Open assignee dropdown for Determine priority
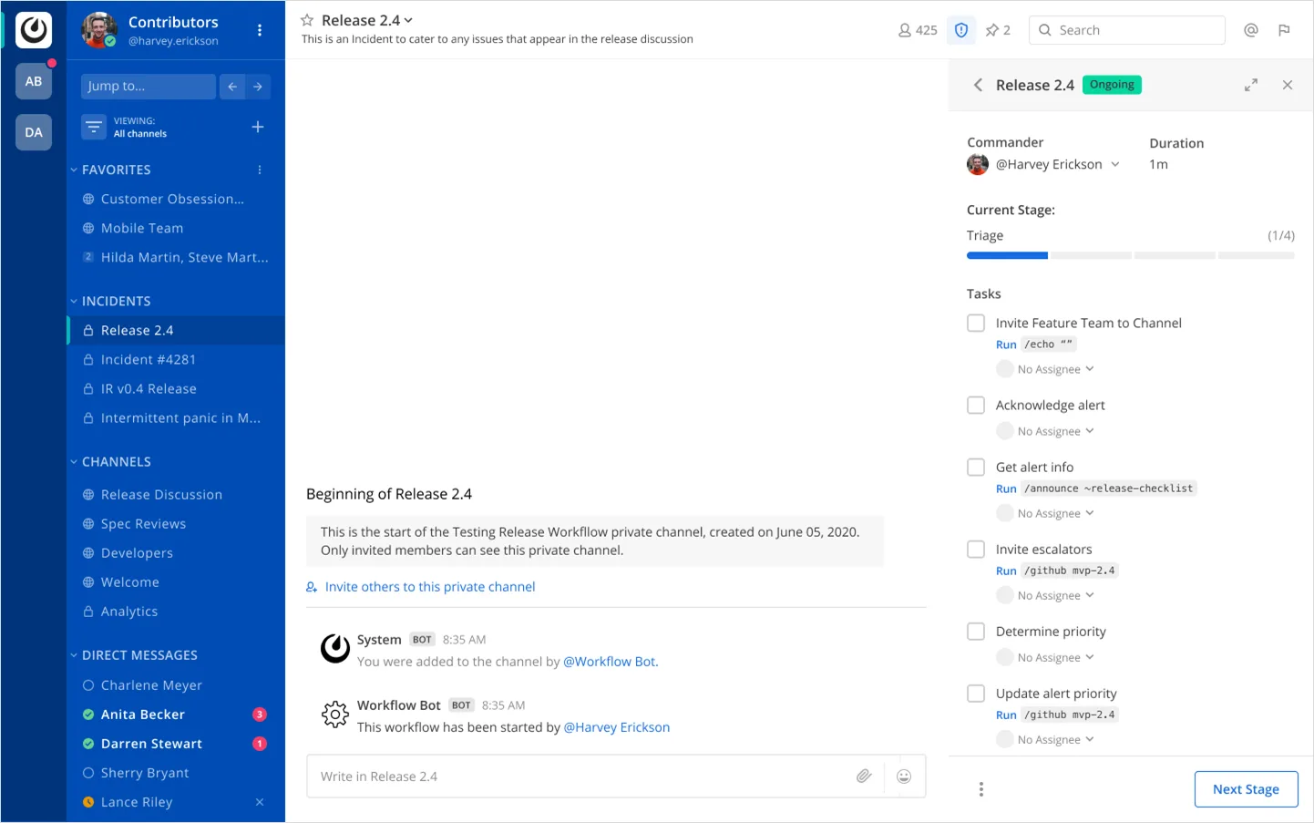This screenshot has width=1314, height=823. coord(1045,657)
